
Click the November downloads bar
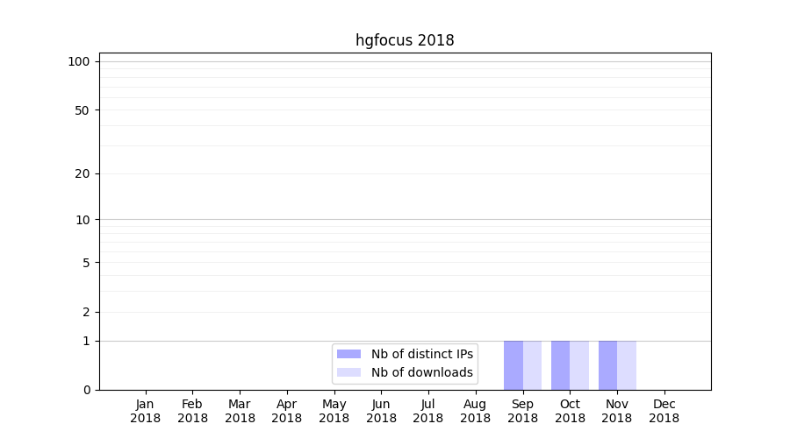pyautogui.click(x=627, y=365)
